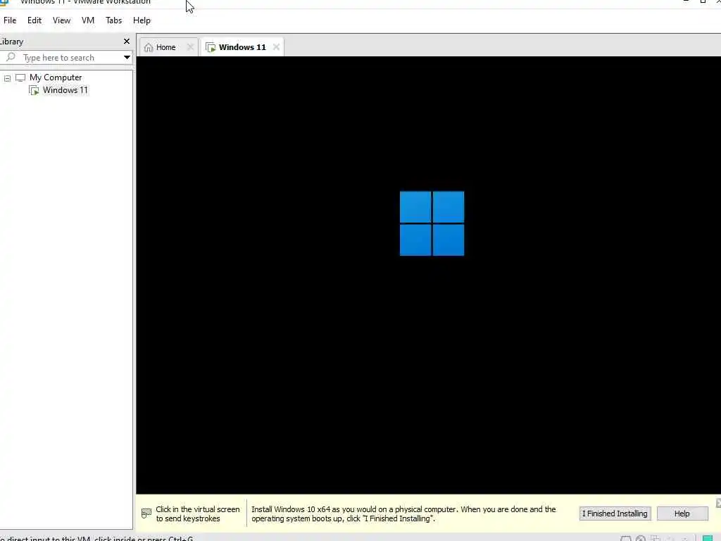Click the keyboard icon in the hint bar
Screen dimensions: 721x541
coord(146,514)
